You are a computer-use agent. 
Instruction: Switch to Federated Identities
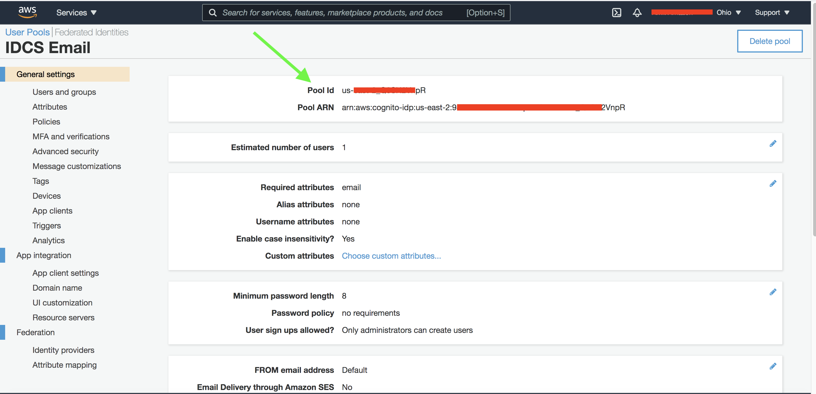91,32
